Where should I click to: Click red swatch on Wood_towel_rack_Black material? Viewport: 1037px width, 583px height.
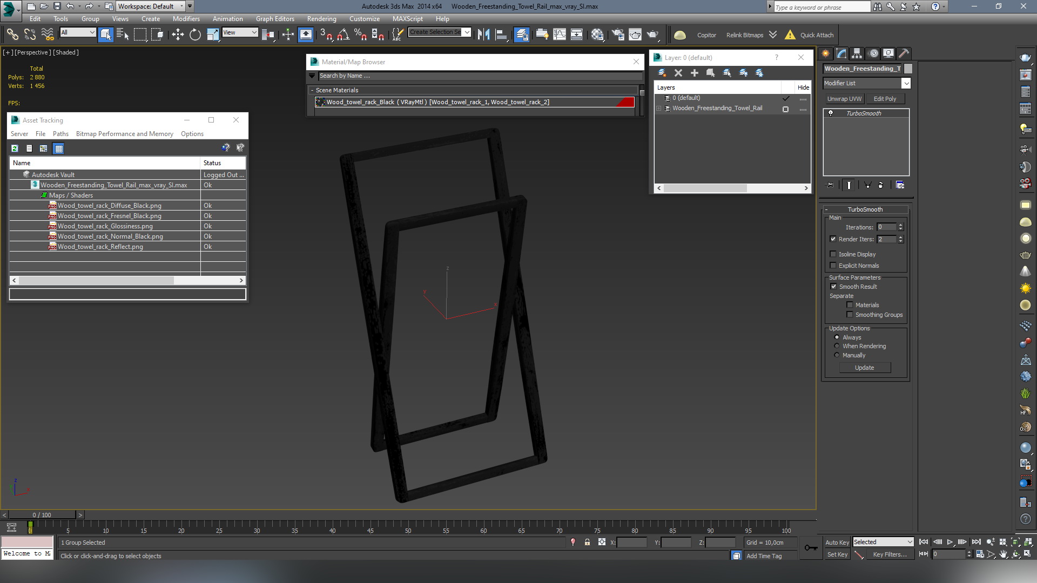coord(625,102)
